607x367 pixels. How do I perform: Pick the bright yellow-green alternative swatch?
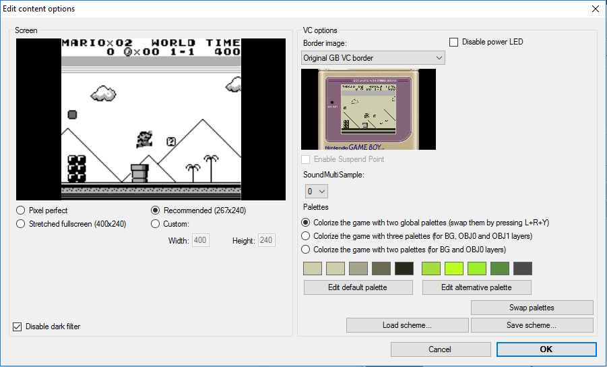(x=453, y=269)
